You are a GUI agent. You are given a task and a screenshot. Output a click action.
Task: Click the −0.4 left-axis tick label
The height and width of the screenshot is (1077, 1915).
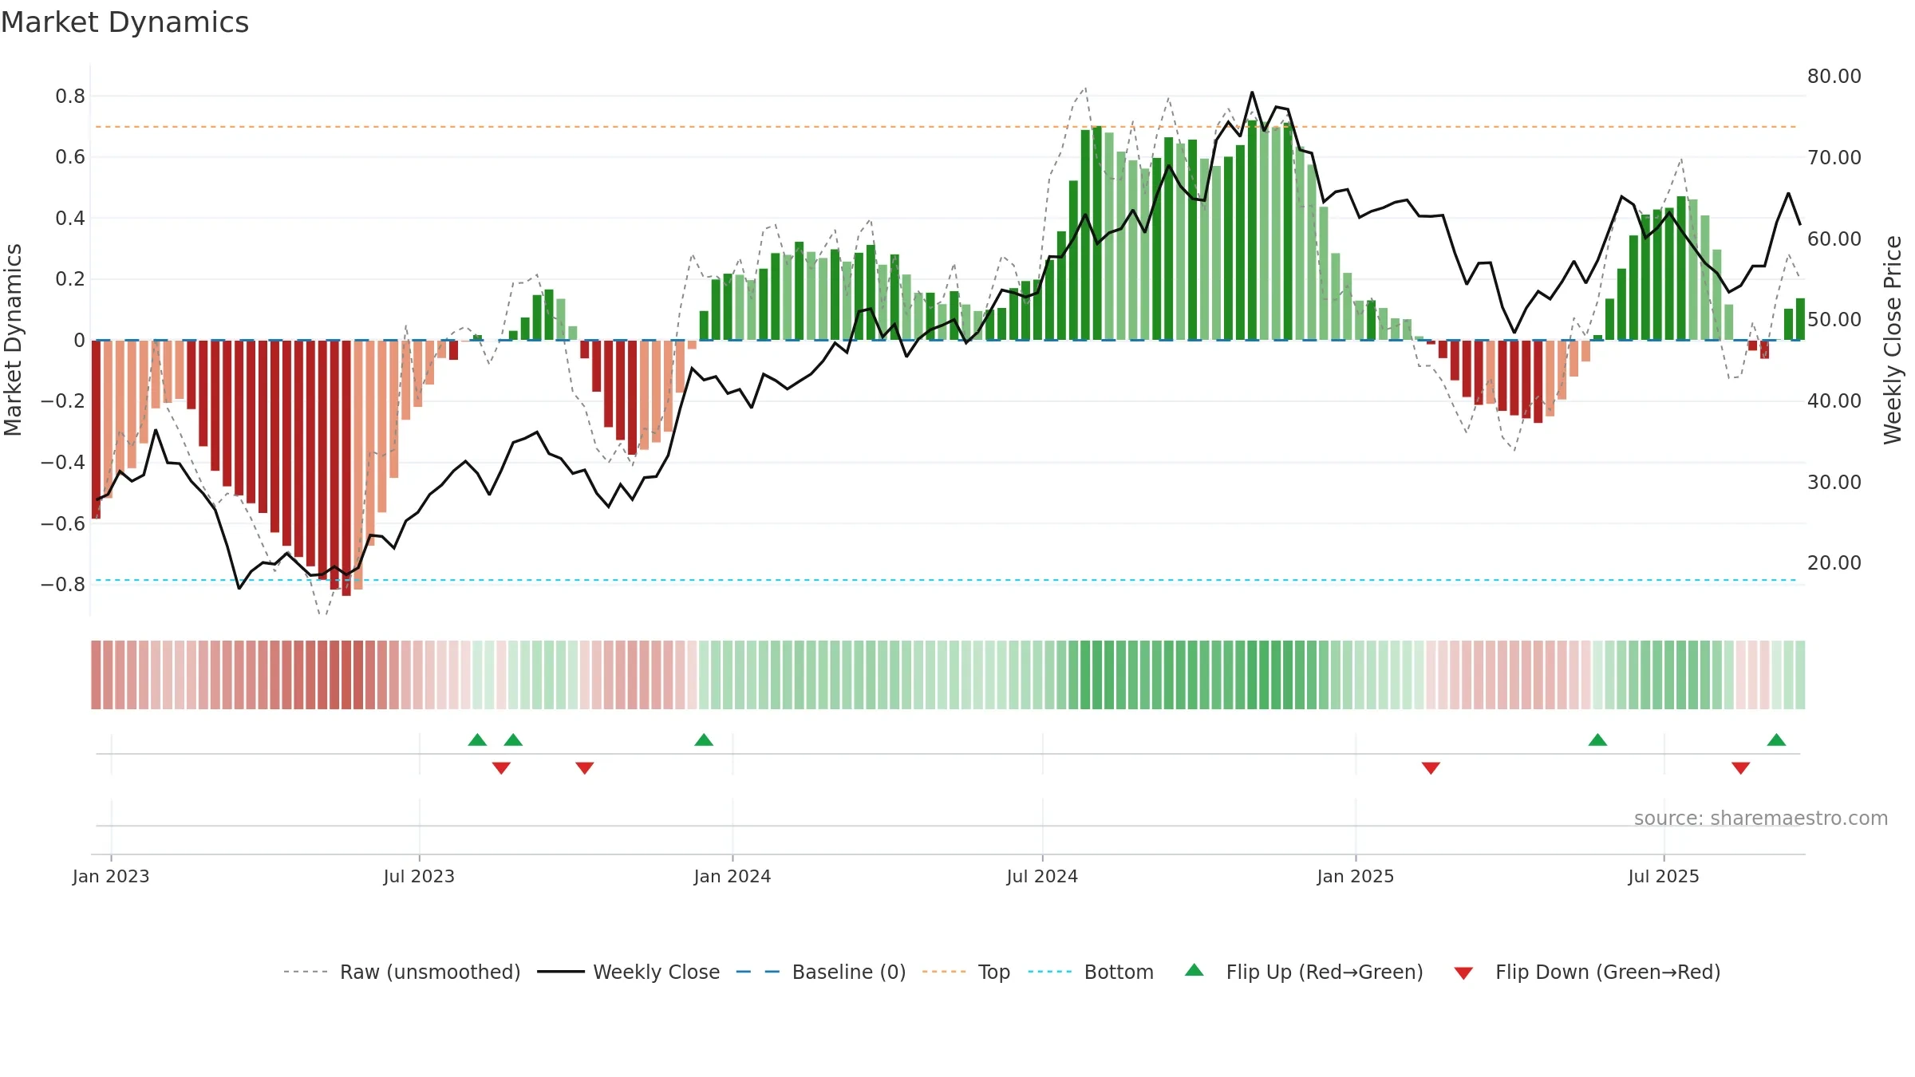pyautogui.click(x=63, y=463)
